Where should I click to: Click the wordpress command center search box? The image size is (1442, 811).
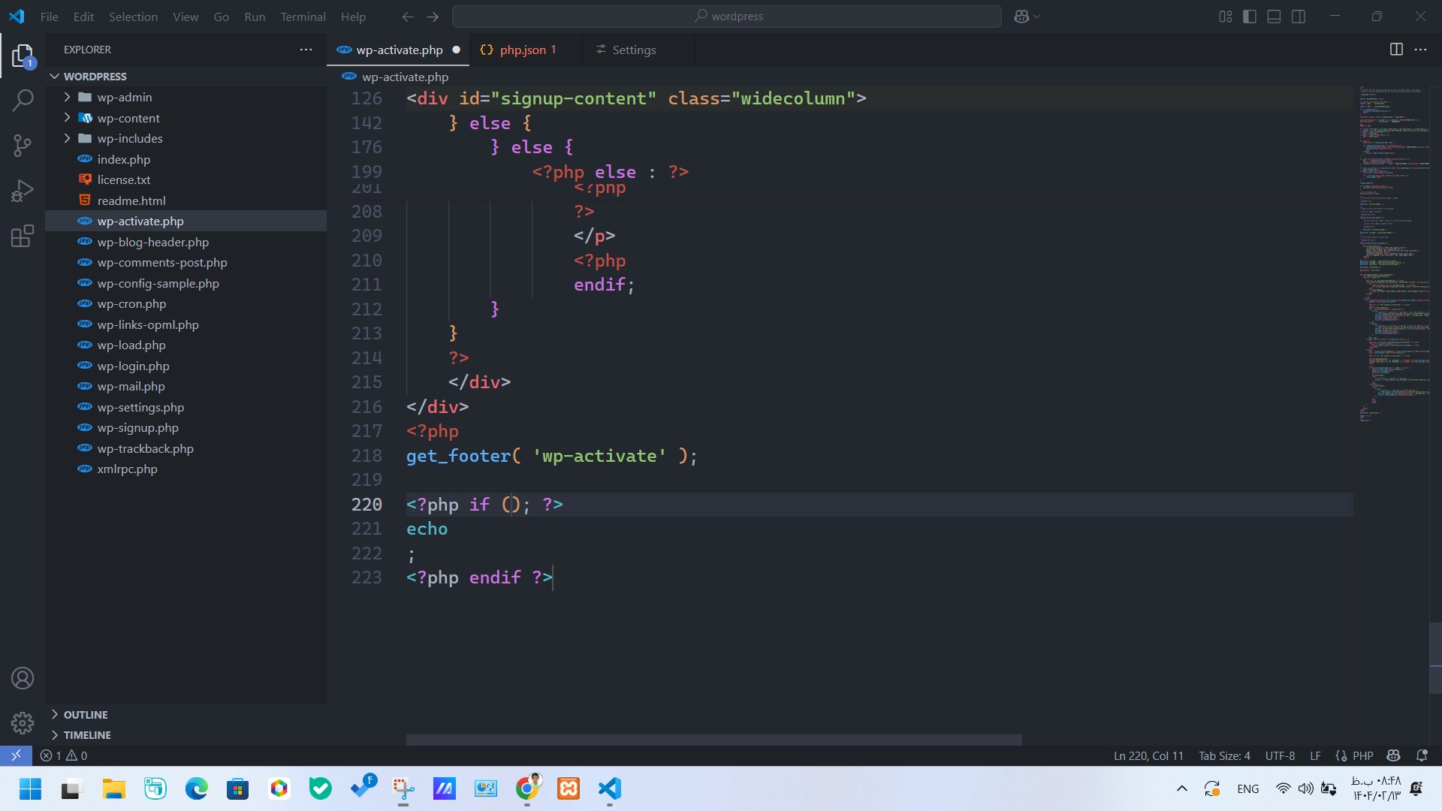[727, 17]
